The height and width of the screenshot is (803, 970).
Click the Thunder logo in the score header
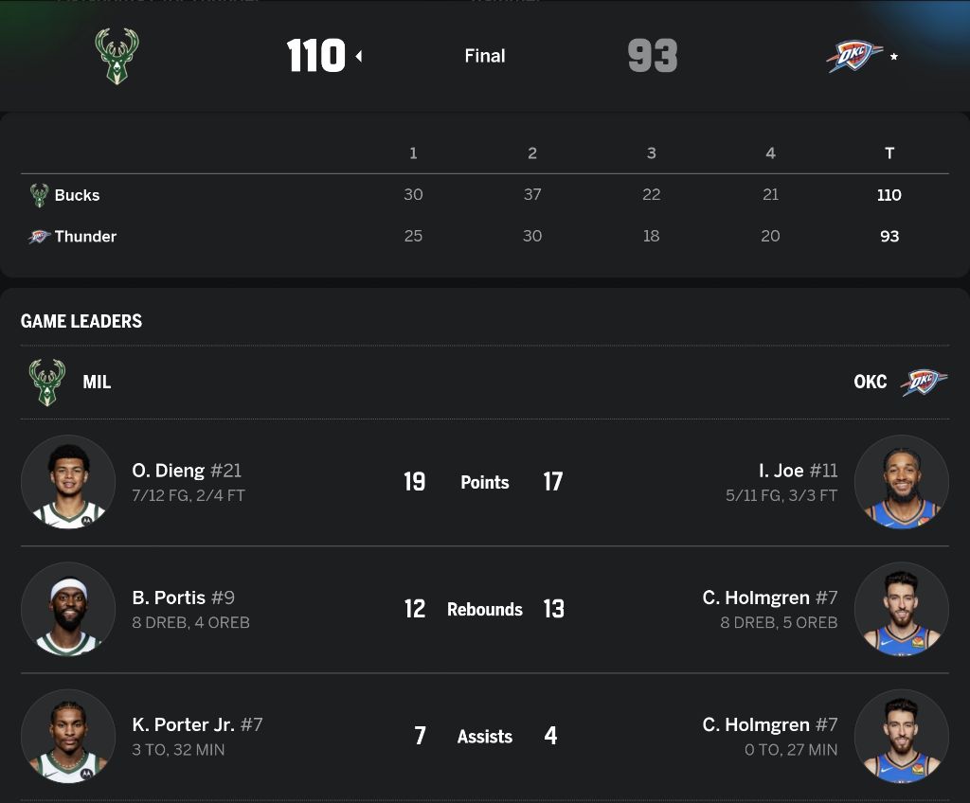[x=853, y=56]
